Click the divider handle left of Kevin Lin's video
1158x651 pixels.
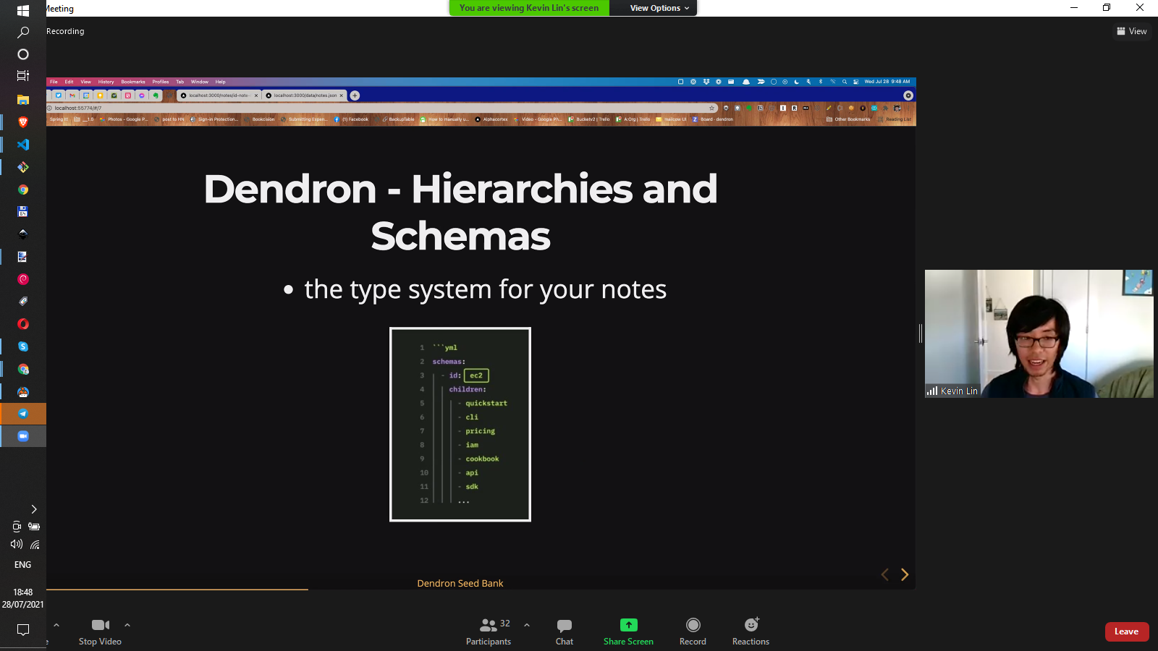(921, 333)
